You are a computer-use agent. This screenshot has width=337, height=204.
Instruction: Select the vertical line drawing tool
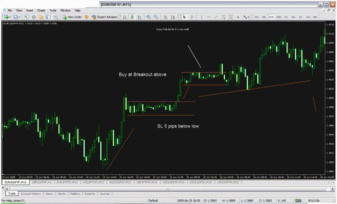[201, 17]
